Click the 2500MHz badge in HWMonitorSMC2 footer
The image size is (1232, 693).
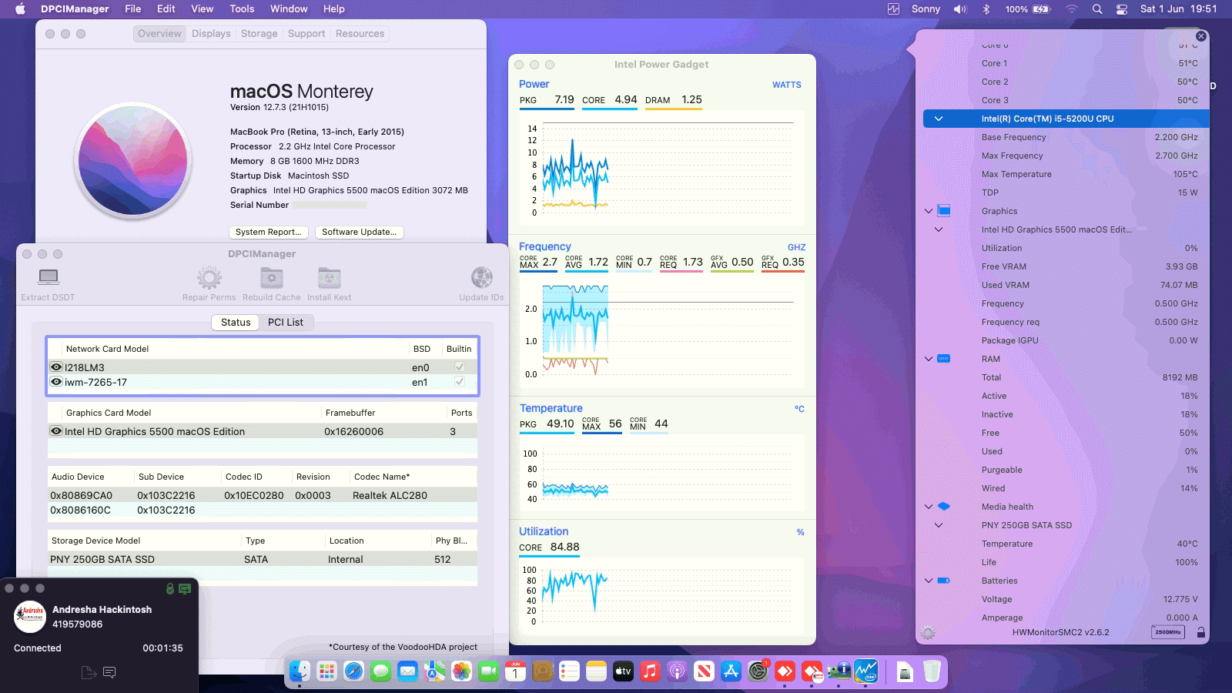(x=1168, y=632)
